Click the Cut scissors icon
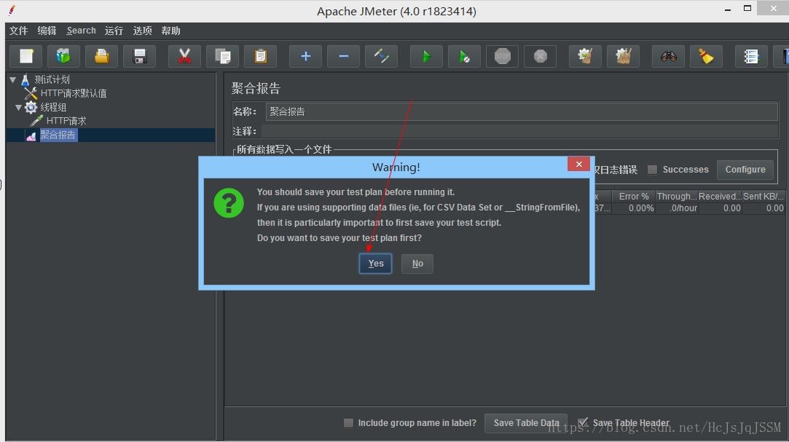This screenshot has height=442, width=789. pyautogui.click(x=184, y=56)
